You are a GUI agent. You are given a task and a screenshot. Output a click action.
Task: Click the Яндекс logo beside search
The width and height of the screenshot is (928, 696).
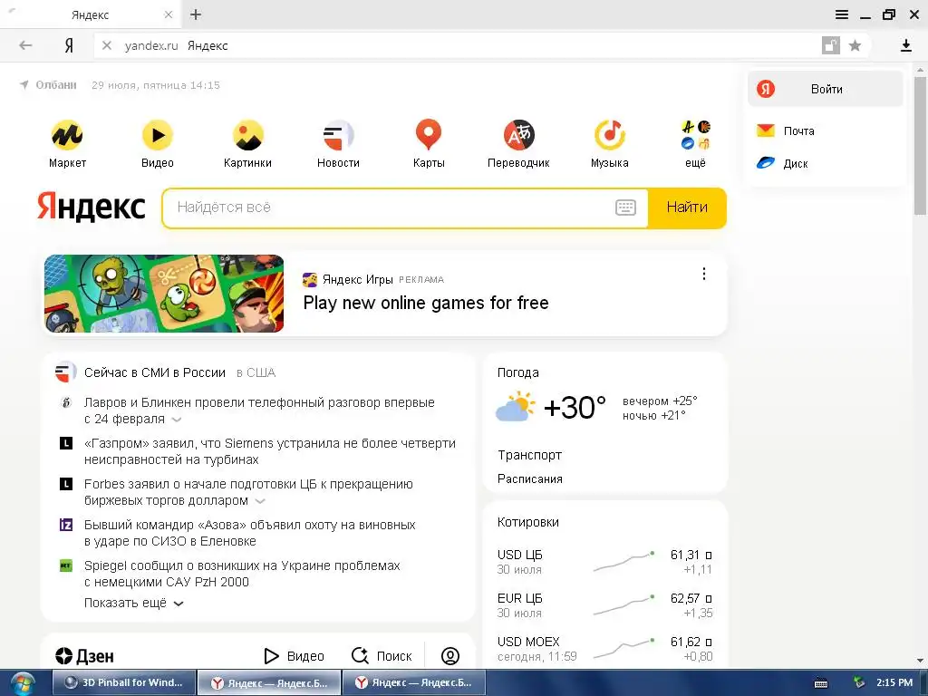pos(92,208)
